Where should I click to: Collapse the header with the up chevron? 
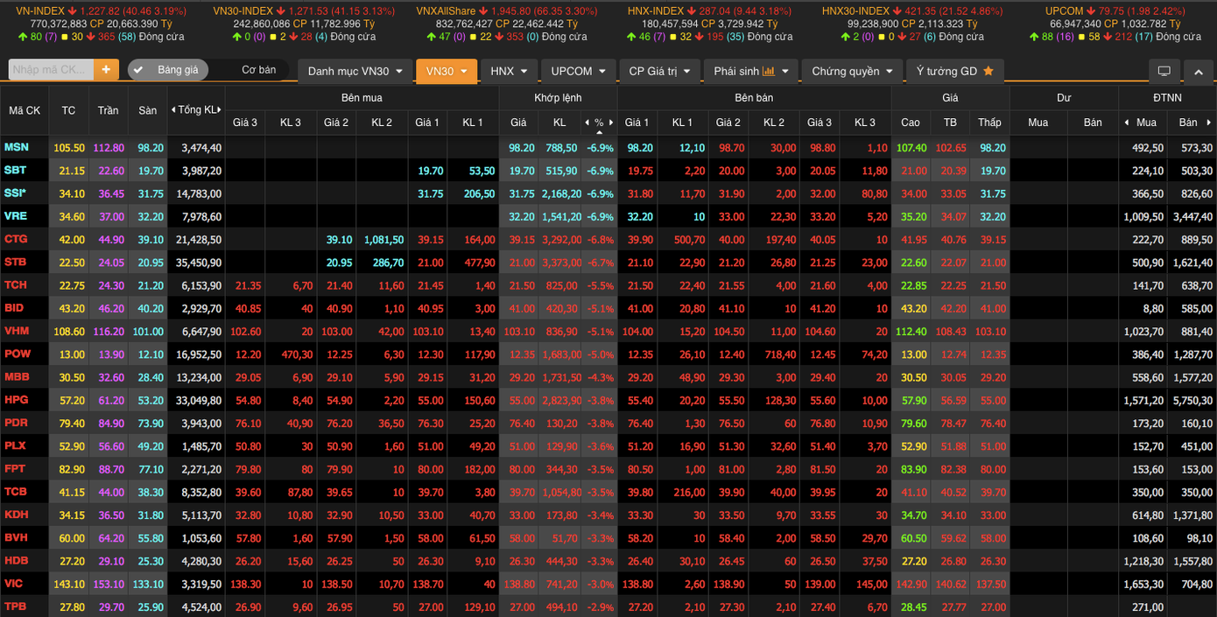coord(1199,71)
